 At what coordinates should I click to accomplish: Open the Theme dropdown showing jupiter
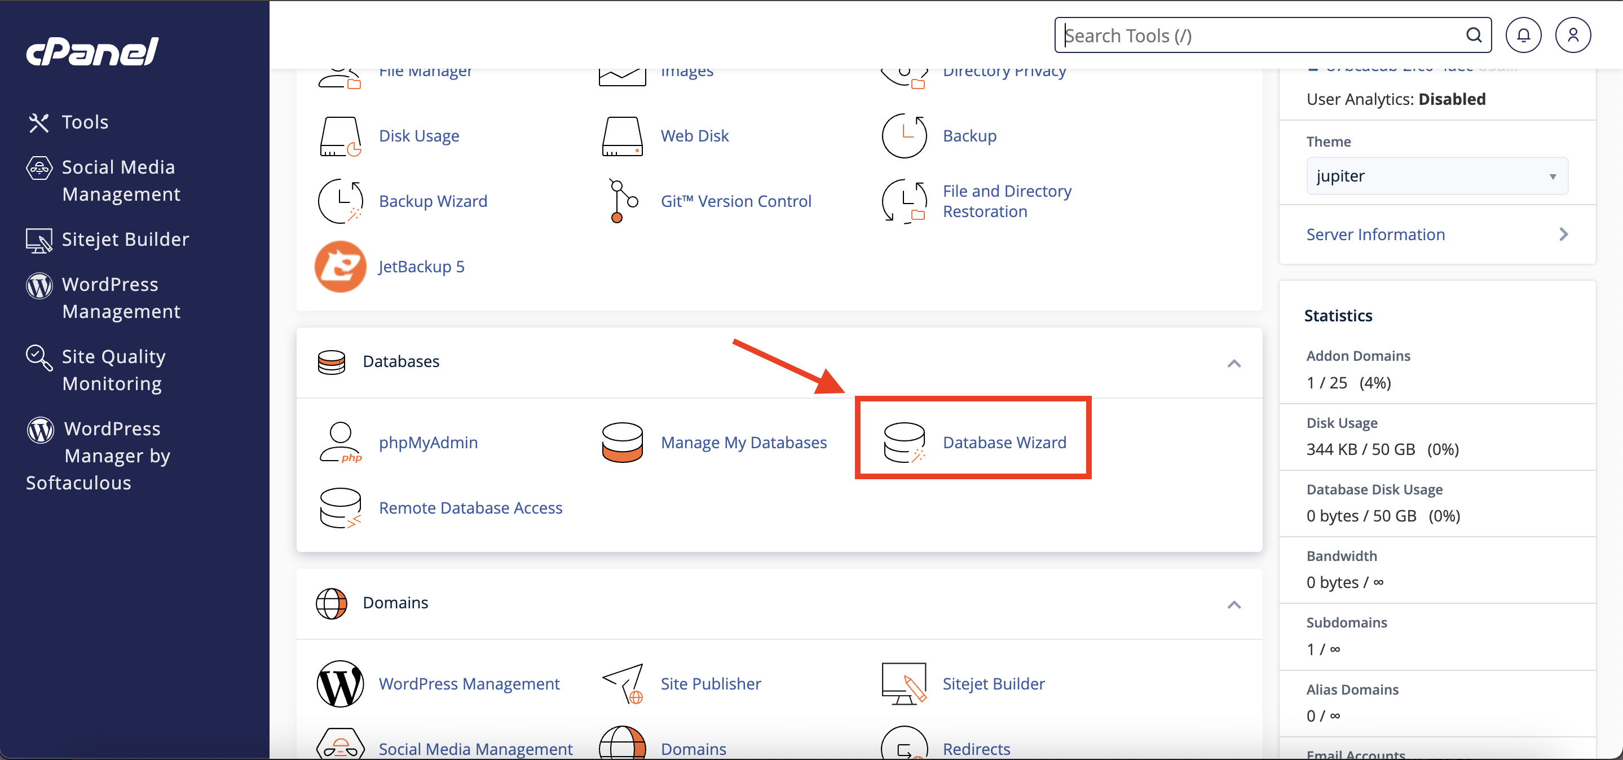1436,176
